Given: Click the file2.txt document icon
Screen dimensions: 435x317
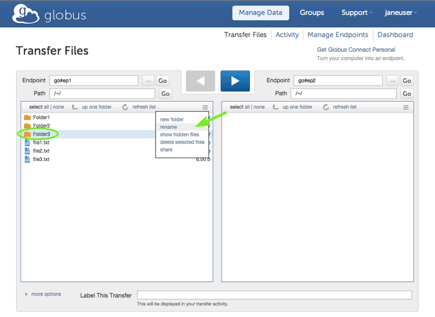Looking at the screenshot, I should [x=27, y=151].
